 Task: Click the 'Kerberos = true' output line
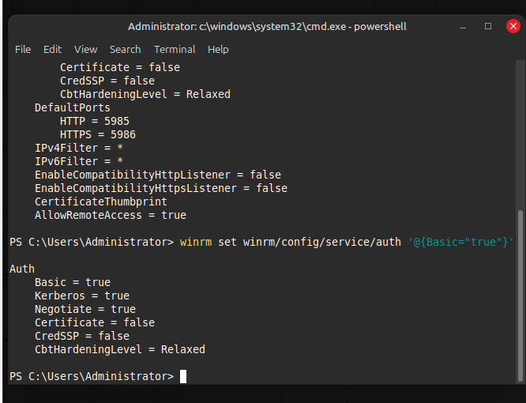click(x=82, y=296)
